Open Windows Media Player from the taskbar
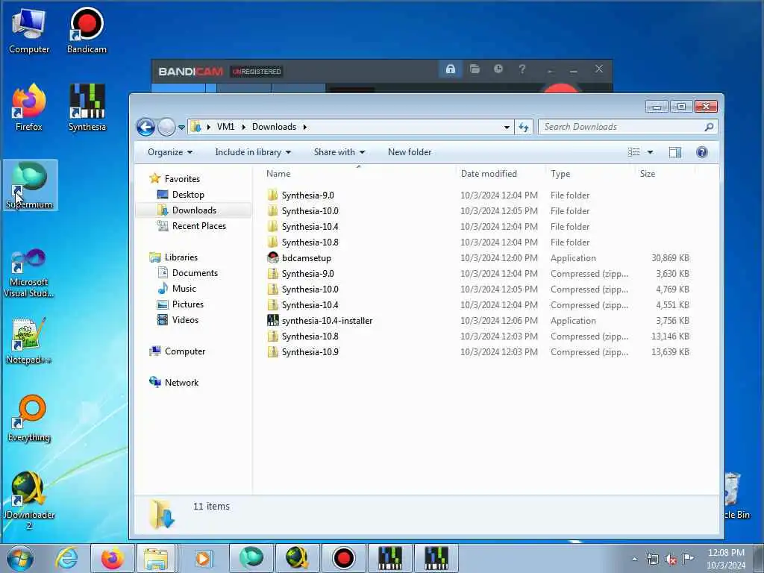764x573 pixels. pyautogui.click(x=202, y=558)
